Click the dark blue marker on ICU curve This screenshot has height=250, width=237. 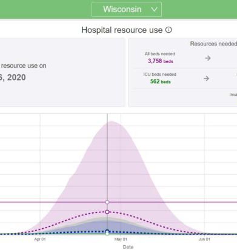point(107,231)
